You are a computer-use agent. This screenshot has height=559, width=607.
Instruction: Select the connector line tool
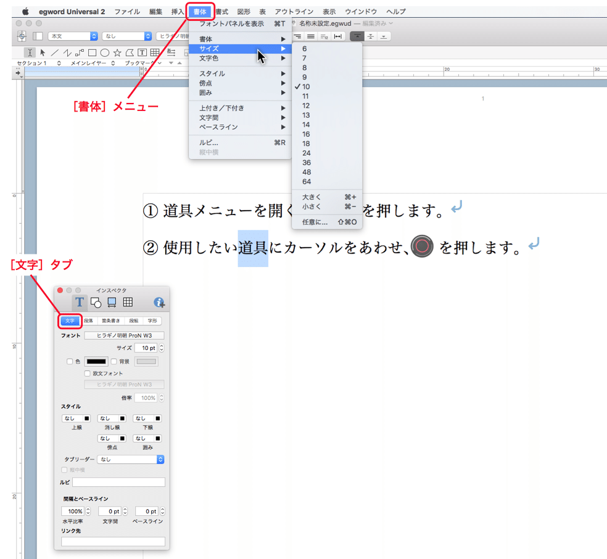(80, 52)
